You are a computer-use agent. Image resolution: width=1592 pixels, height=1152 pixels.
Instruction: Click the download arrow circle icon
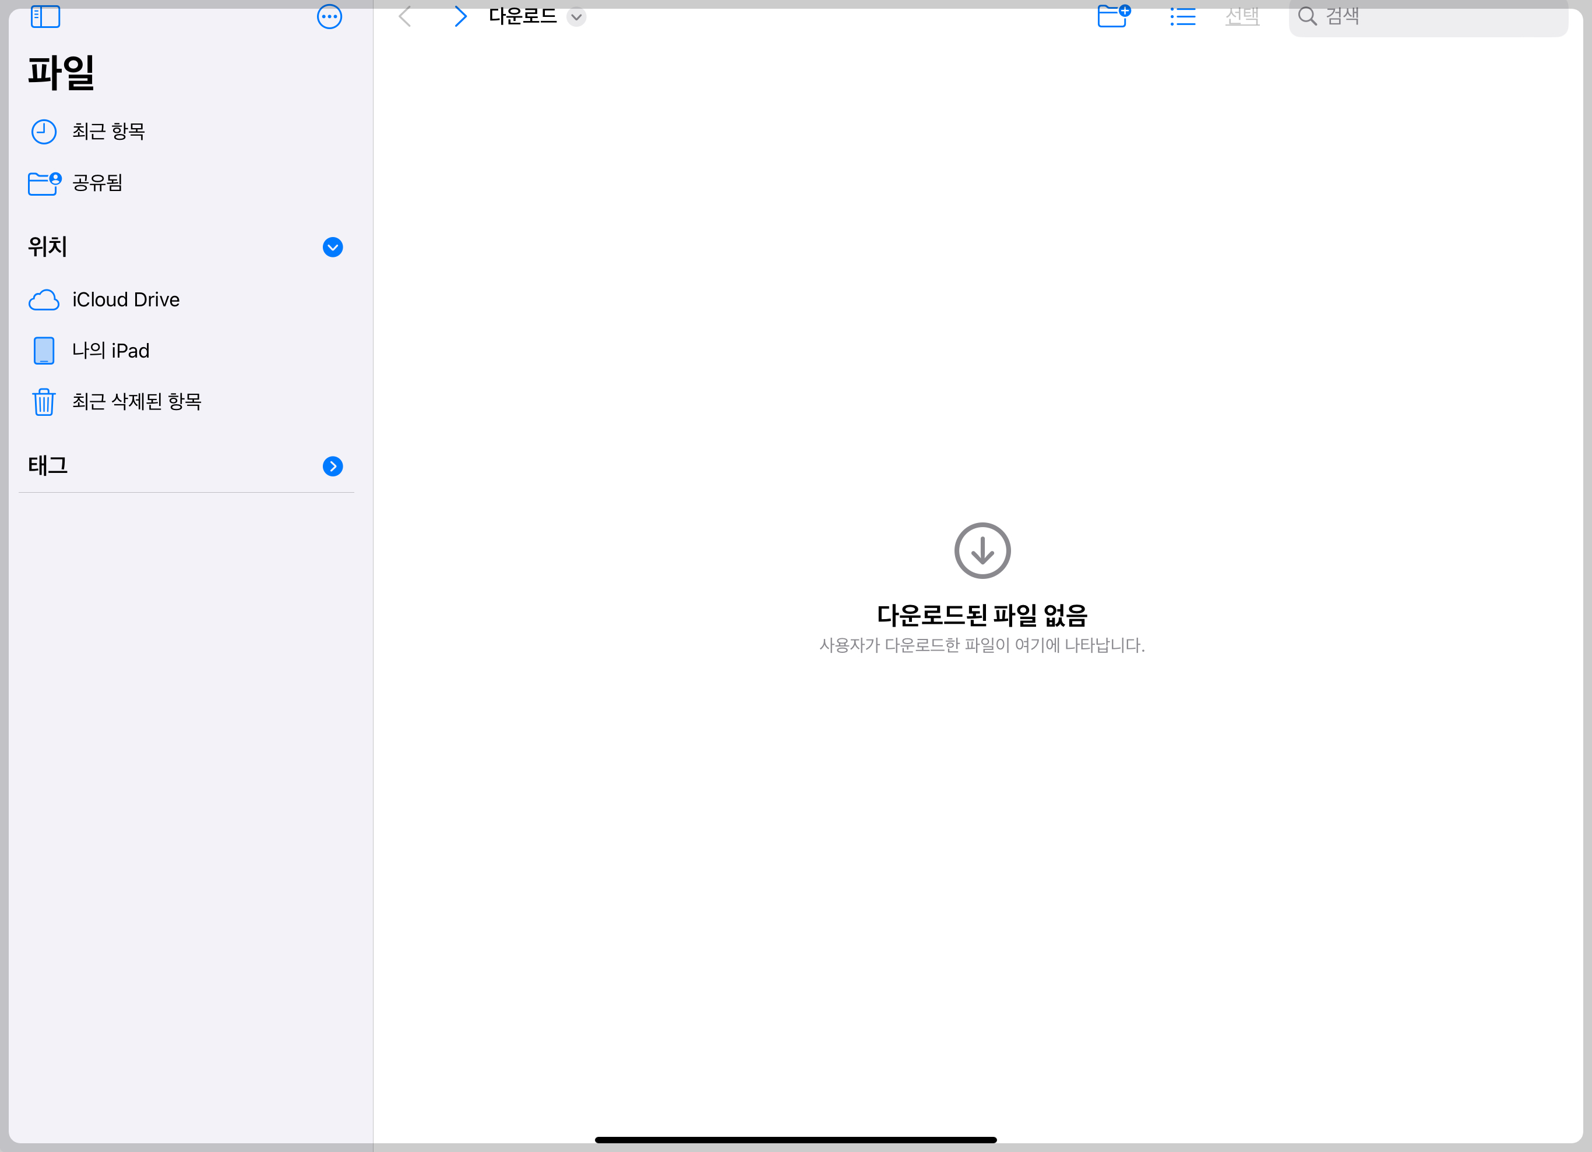(x=982, y=551)
